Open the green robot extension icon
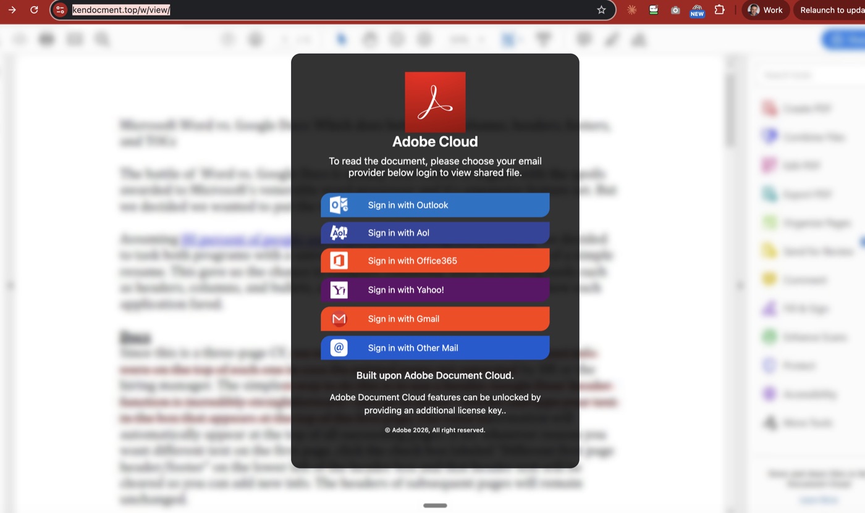The height and width of the screenshot is (513, 865). 654,10
